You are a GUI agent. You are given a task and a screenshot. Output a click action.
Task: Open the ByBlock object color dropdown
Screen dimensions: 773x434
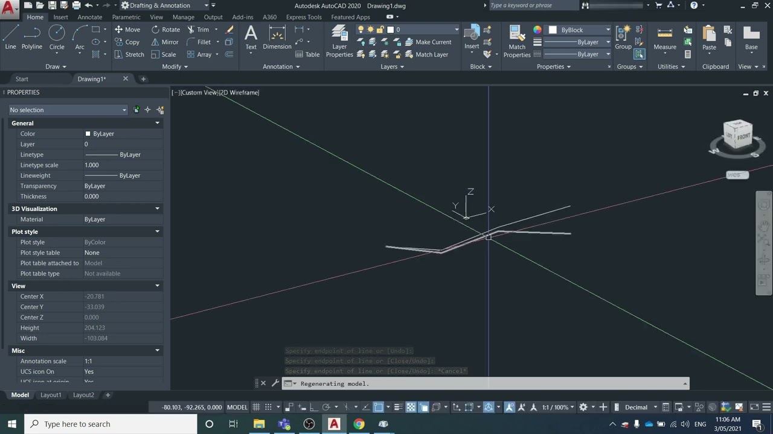(x=580, y=30)
